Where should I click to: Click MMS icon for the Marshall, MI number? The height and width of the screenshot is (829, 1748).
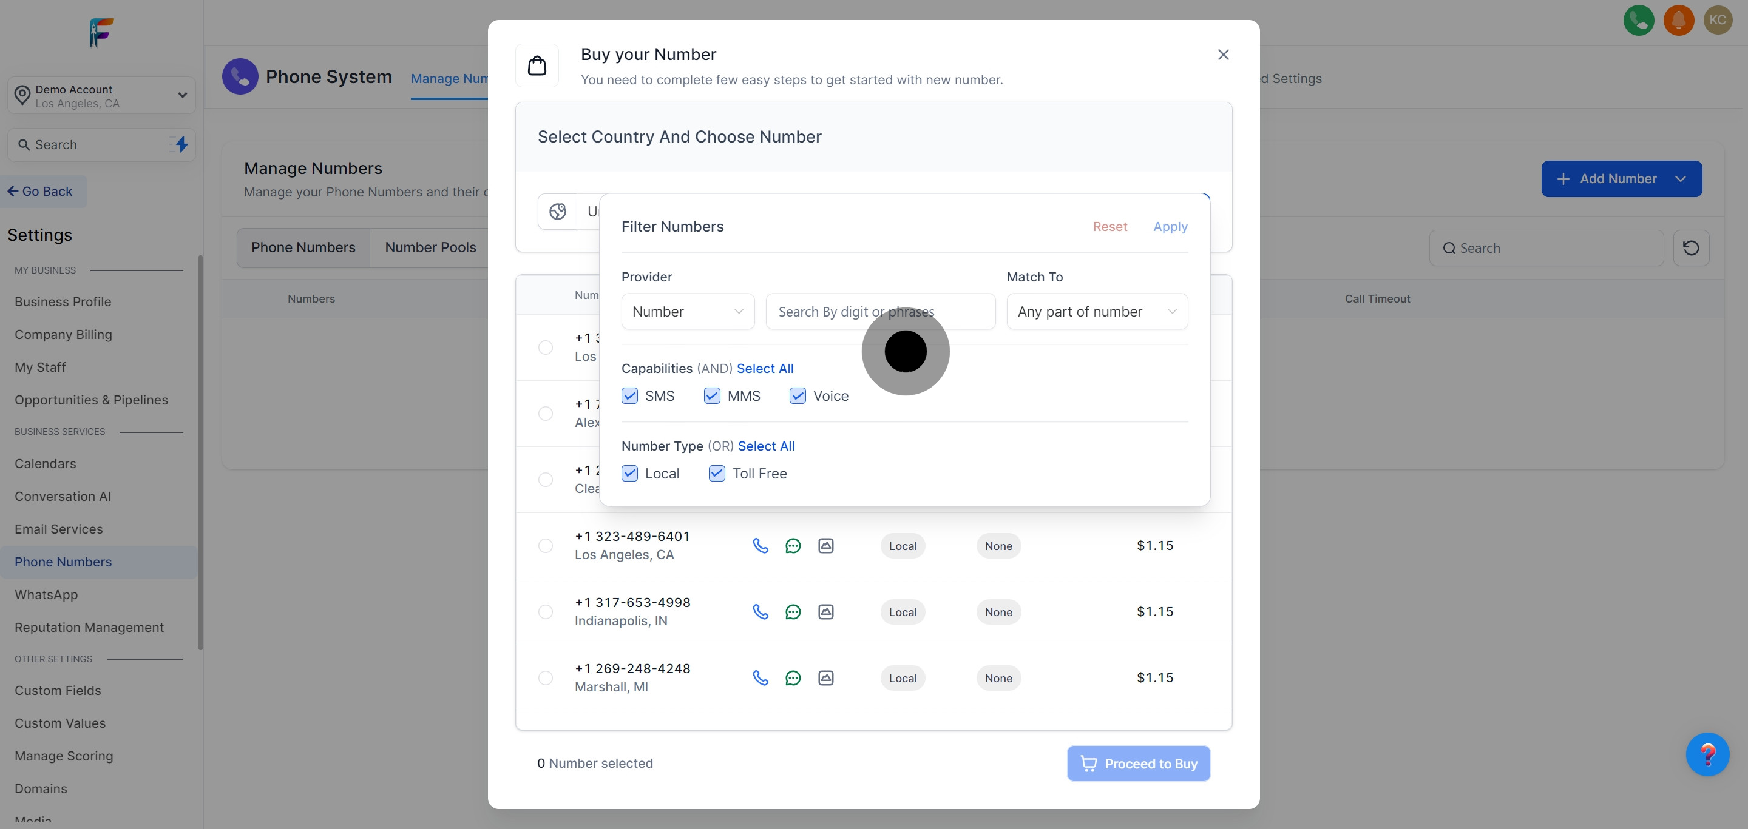click(825, 678)
